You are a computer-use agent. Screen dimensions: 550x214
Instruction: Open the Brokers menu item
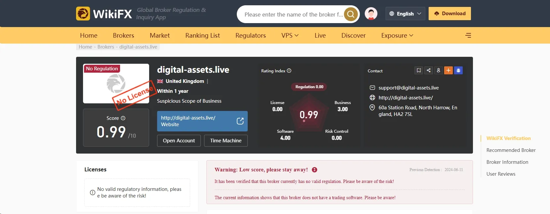coord(123,35)
